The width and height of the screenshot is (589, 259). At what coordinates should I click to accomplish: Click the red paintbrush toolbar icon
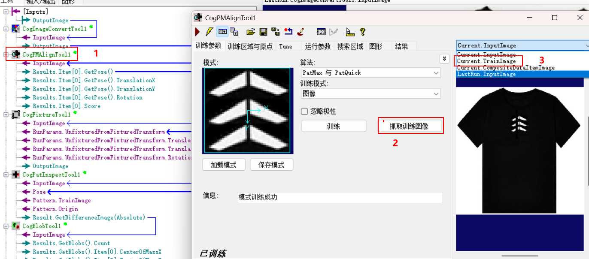click(301, 32)
